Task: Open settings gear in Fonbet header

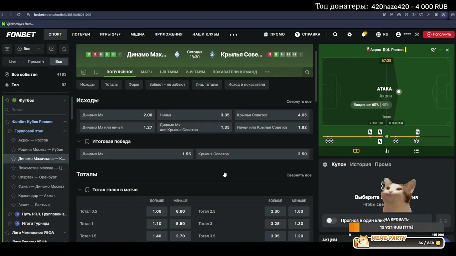Action: pyautogui.click(x=349, y=34)
